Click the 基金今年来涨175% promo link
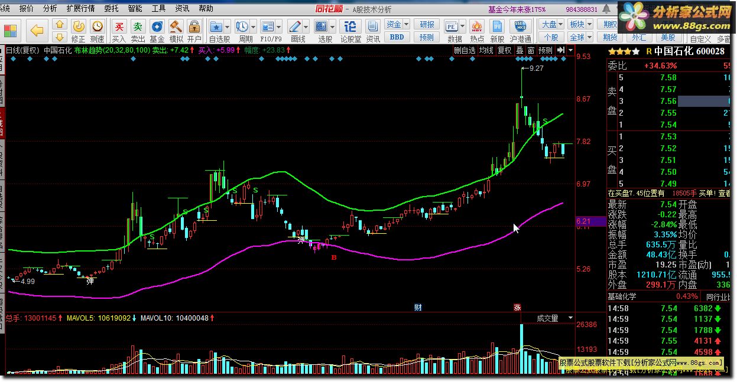 pos(517,9)
